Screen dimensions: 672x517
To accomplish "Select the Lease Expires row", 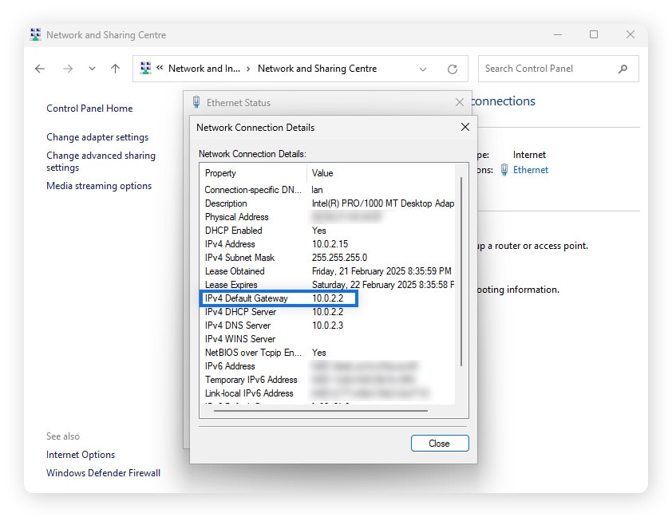I will click(x=327, y=285).
